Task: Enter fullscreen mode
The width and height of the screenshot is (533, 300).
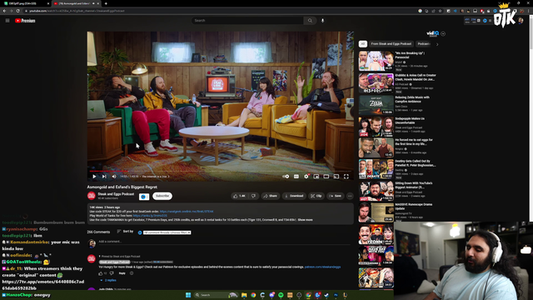Action: (346, 176)
